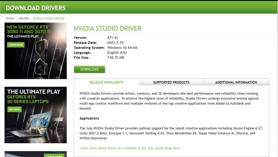Open the July Studio Blog link

(130, 148)
